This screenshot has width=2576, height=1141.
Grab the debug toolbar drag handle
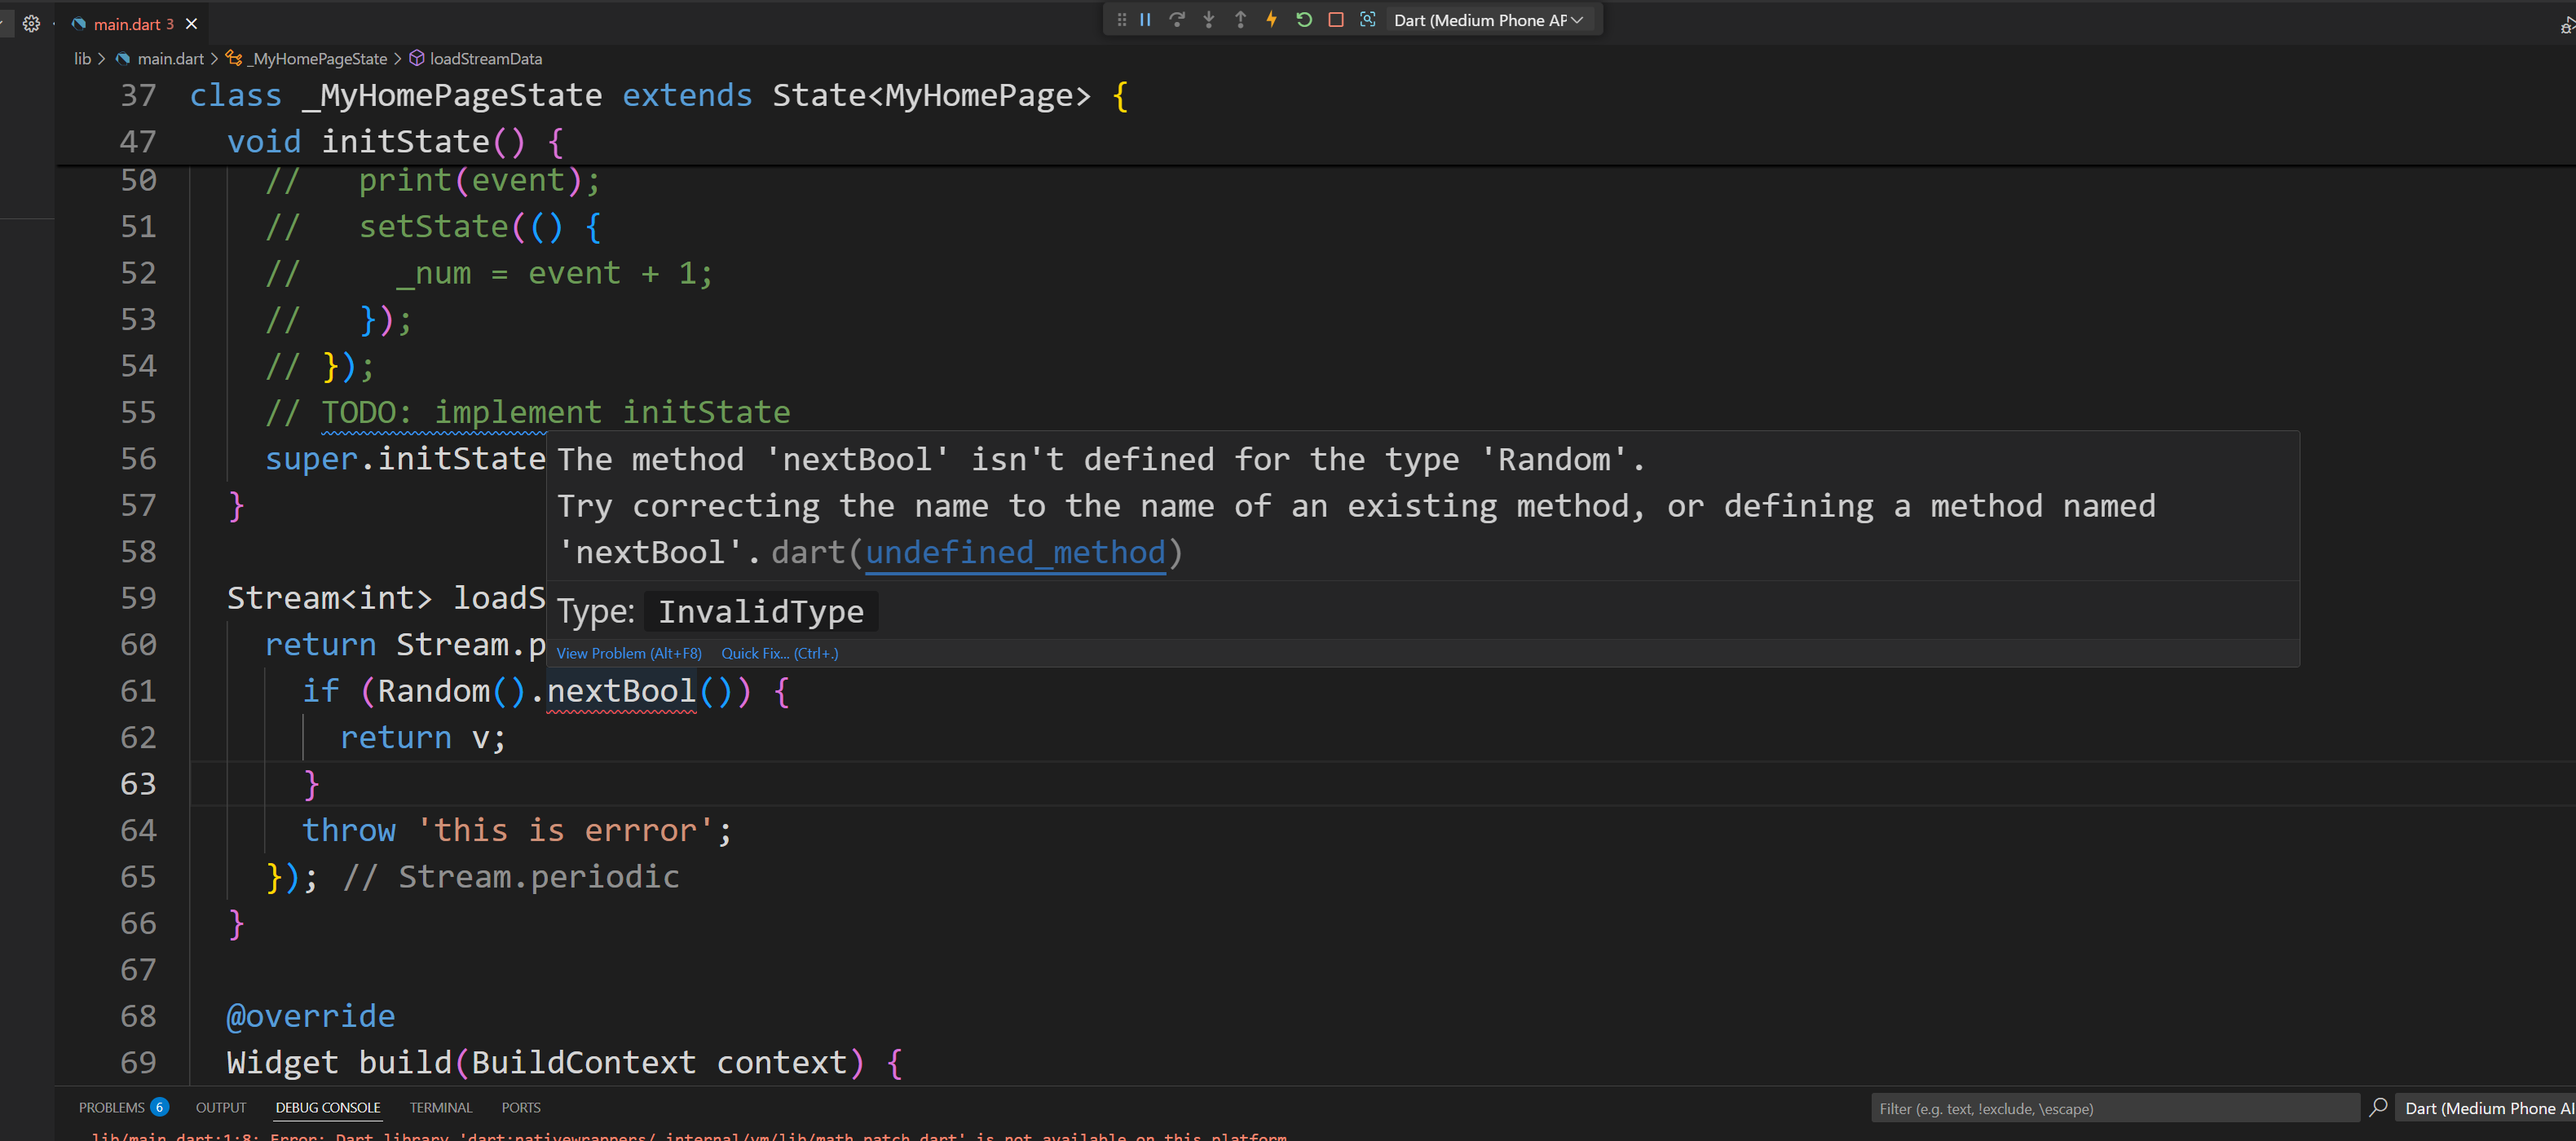coord(1121,20)
